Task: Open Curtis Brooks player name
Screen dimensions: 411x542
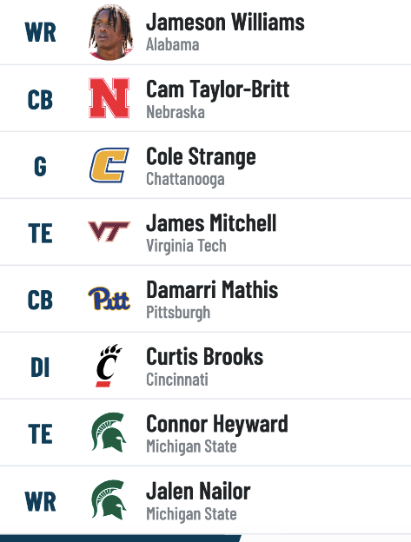Action: [x=205, y=356]
